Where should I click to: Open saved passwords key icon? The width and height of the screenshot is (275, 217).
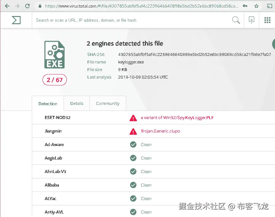pos(245,6)
